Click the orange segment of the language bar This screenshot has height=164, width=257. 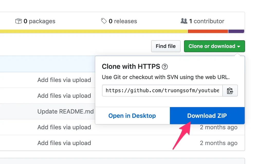208,31
